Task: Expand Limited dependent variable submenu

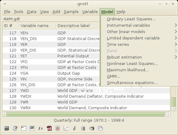Action: [139, 38]
